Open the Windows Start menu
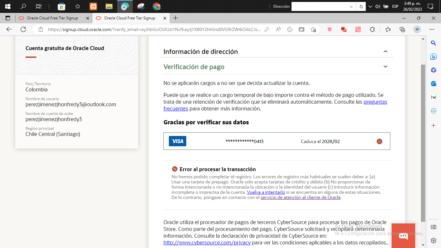 [8, 6]
